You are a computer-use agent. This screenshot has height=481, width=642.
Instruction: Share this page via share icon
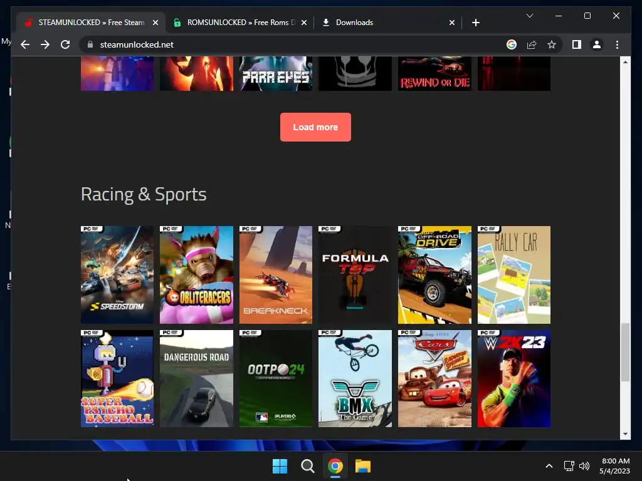click(532, 44)
